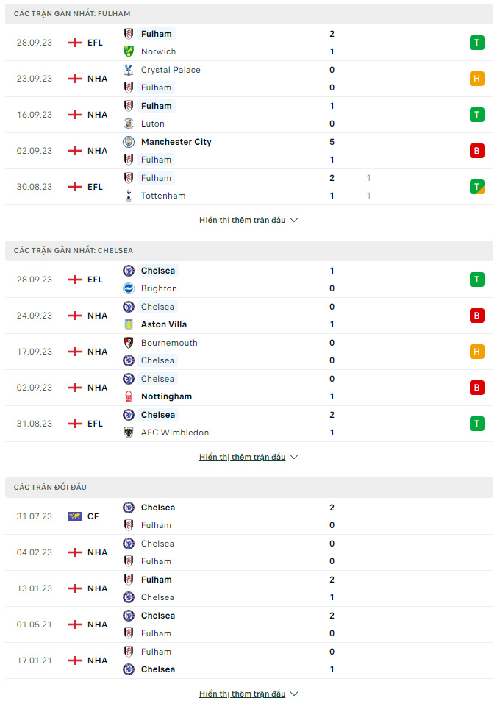Click the Luton club crest
The image size is (497, 701).
click(129, 124)
